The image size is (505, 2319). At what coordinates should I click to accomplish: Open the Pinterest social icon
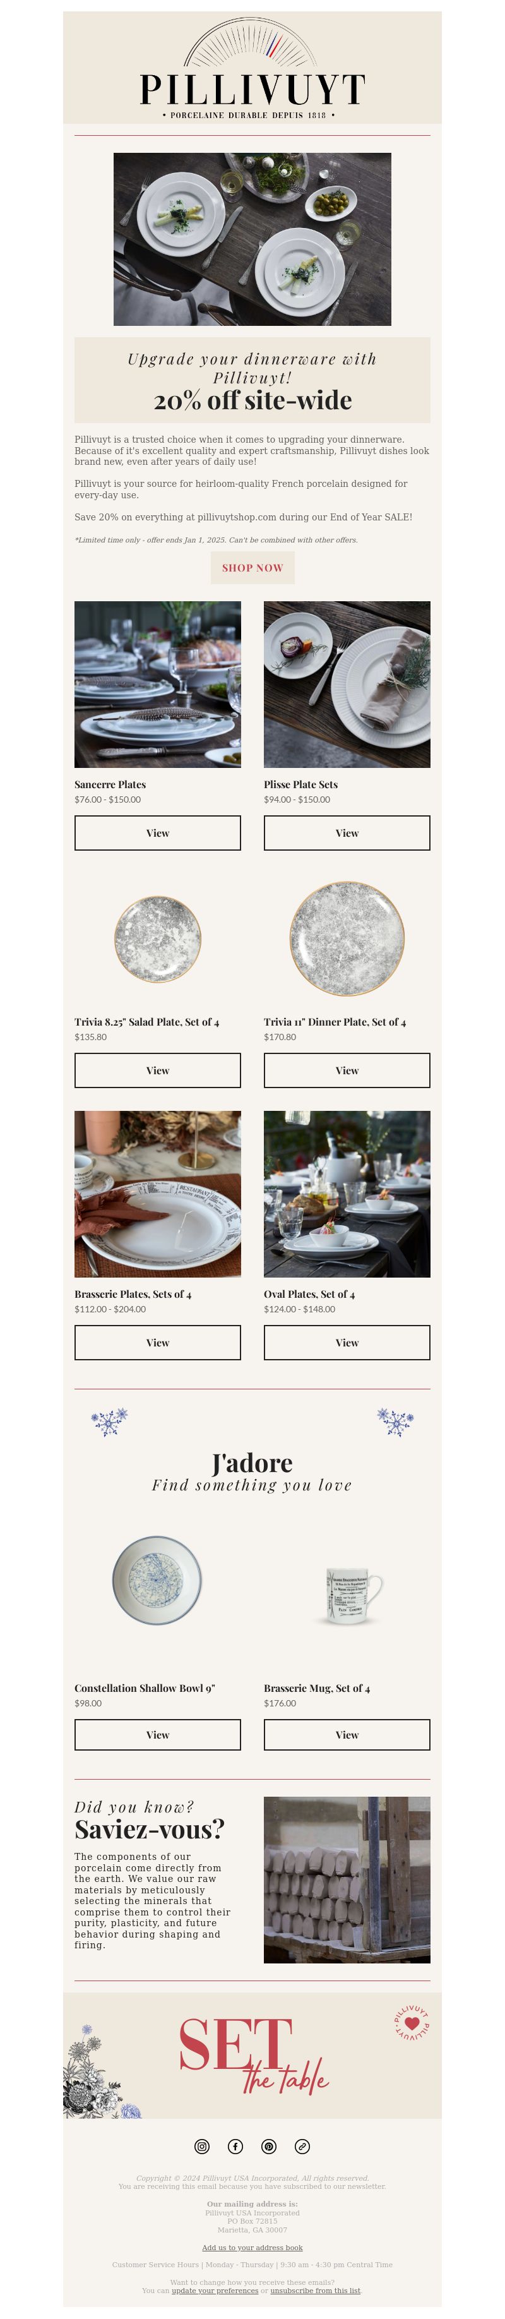click(269, 2146)
